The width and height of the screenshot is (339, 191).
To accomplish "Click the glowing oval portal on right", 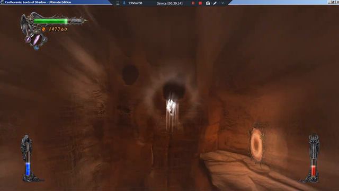I will point(256,145).
